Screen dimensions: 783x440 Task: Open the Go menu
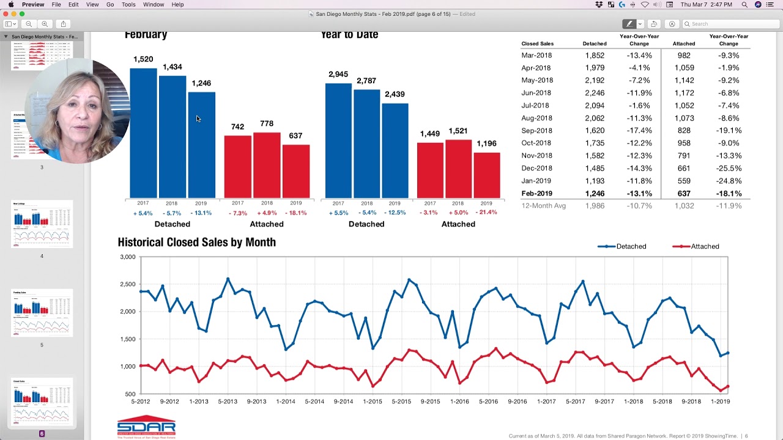(110, 4)
